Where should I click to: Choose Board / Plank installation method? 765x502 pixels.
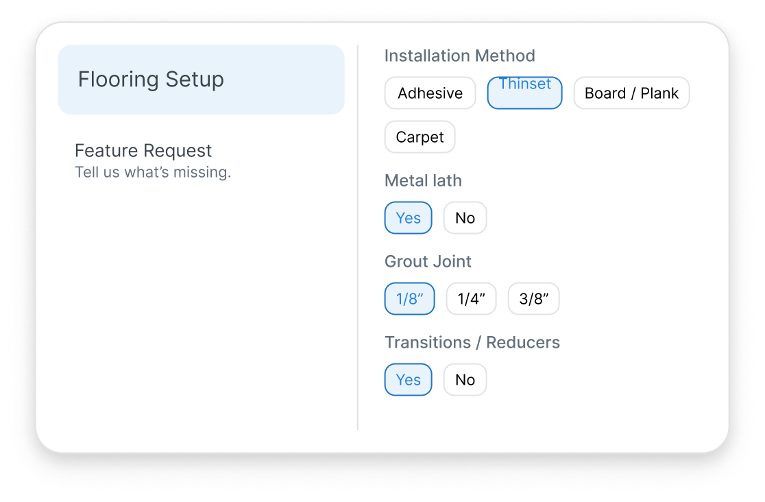(631, 93)
